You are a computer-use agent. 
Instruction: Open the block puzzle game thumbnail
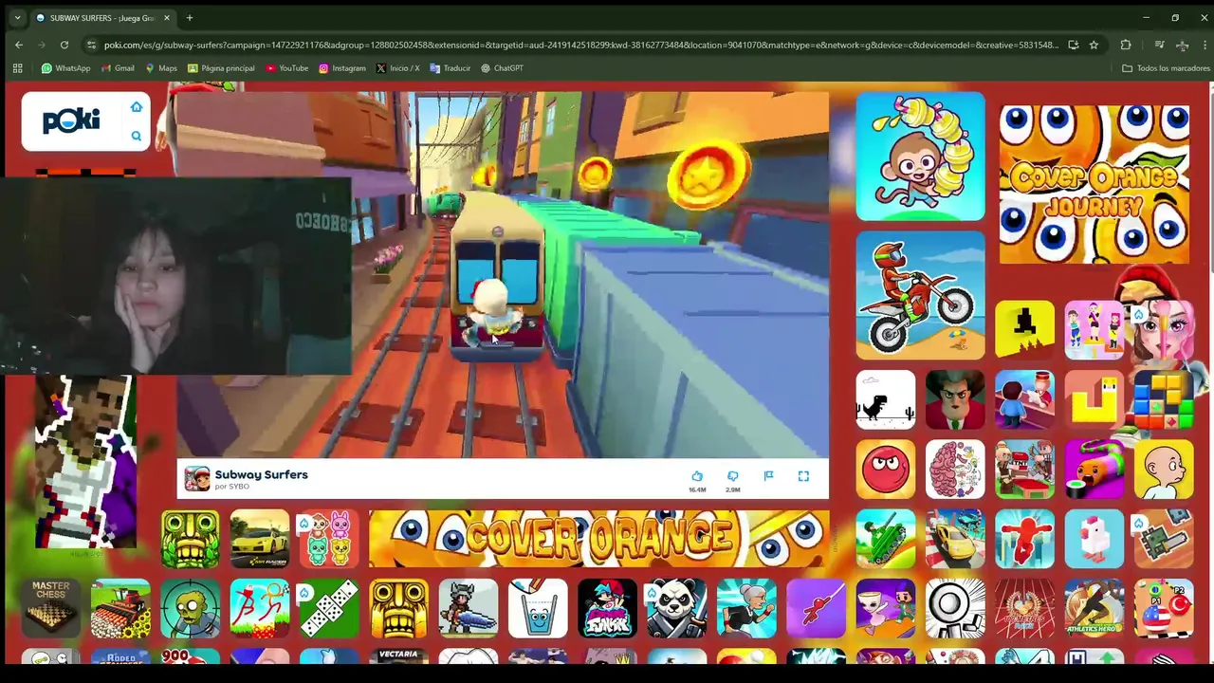coord(1164,399)
